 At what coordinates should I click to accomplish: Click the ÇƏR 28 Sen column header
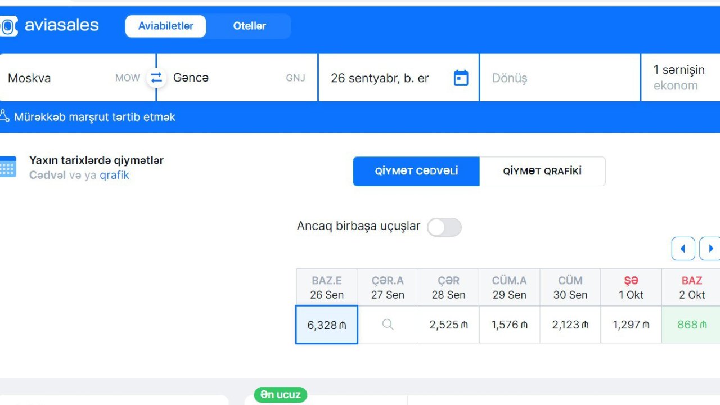pos(448,287)
